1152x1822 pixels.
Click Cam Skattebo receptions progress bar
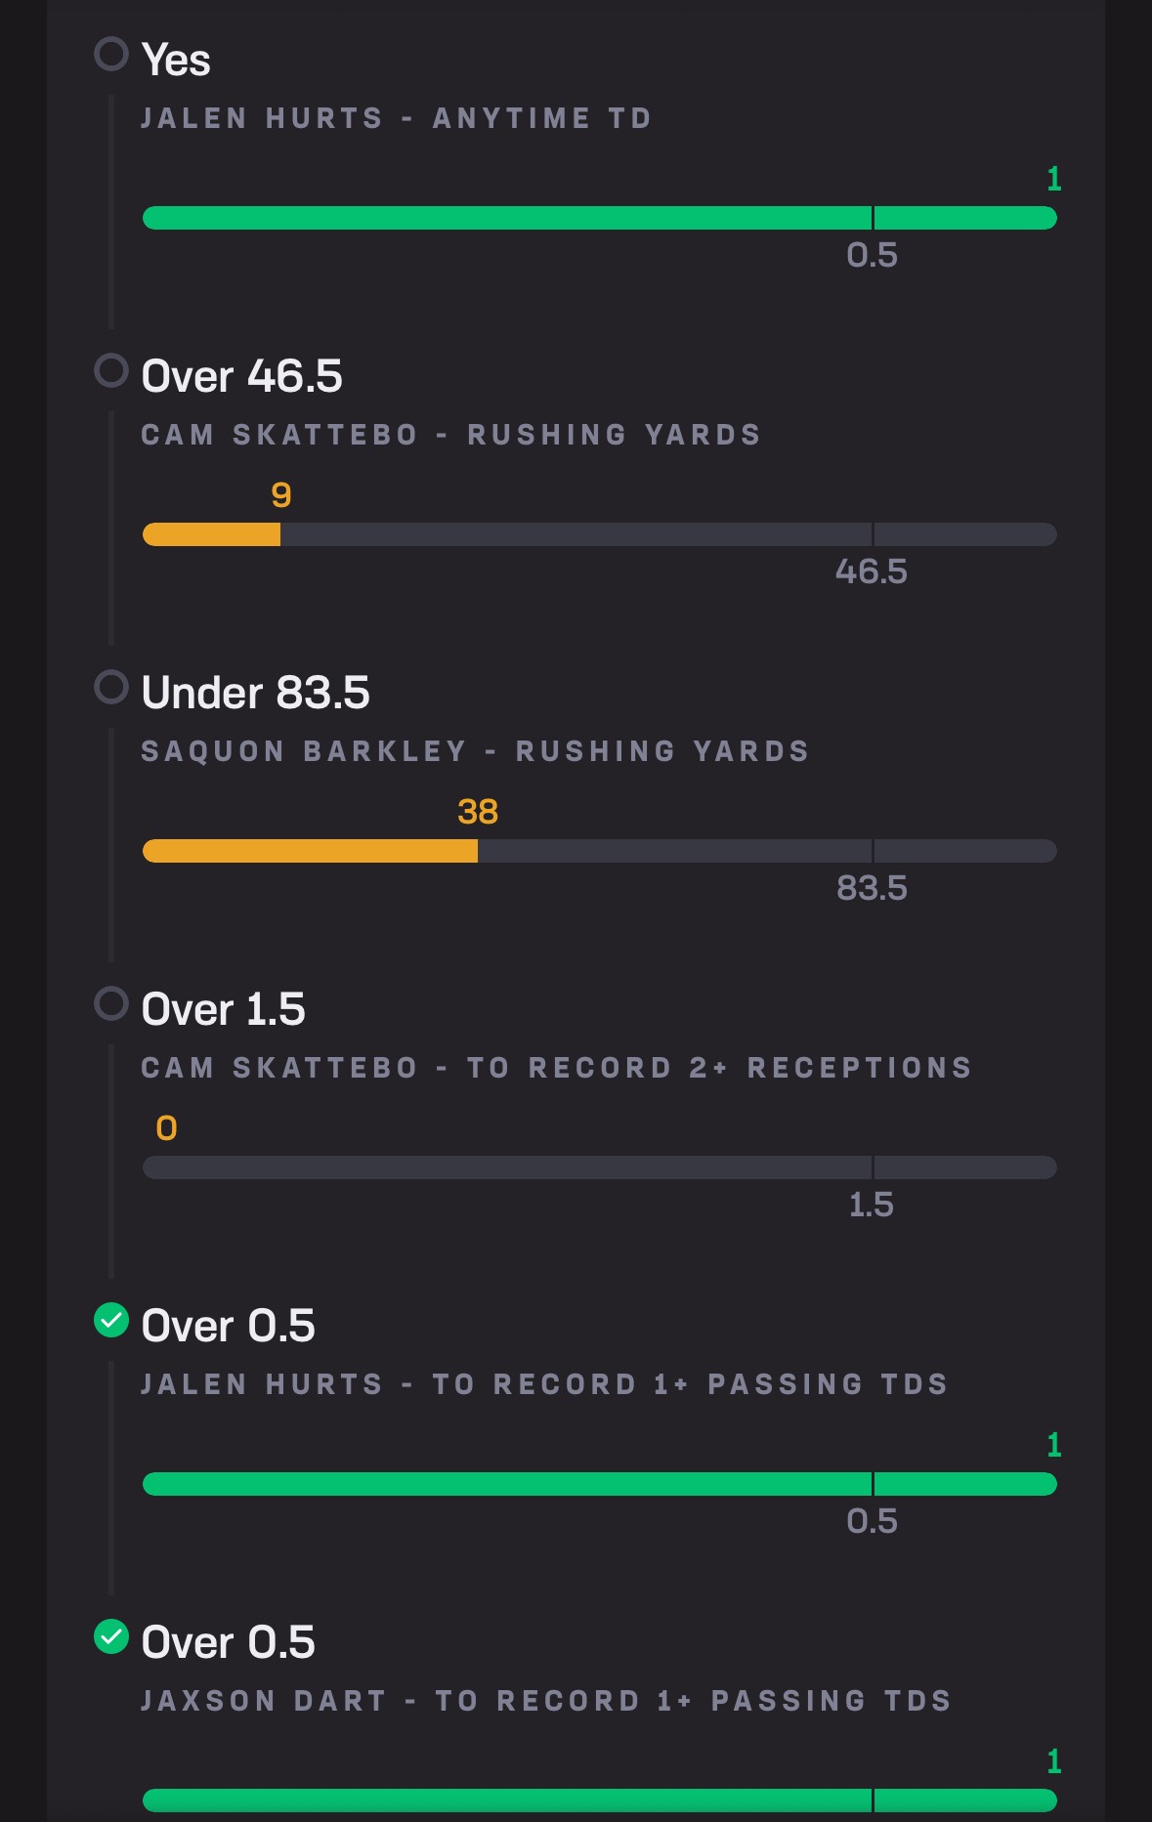pyautogui.click(x=599, y=1167)
